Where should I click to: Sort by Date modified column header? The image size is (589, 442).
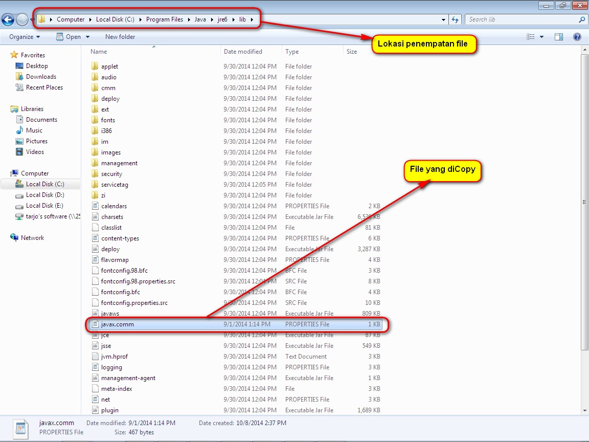point(243,52)
